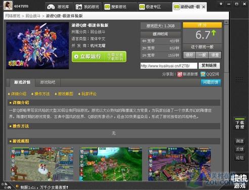The width and height of the screenshot is (249, 190).
Task: Click the green icon on 搜索游戏 tab
Action: (107, 7)
